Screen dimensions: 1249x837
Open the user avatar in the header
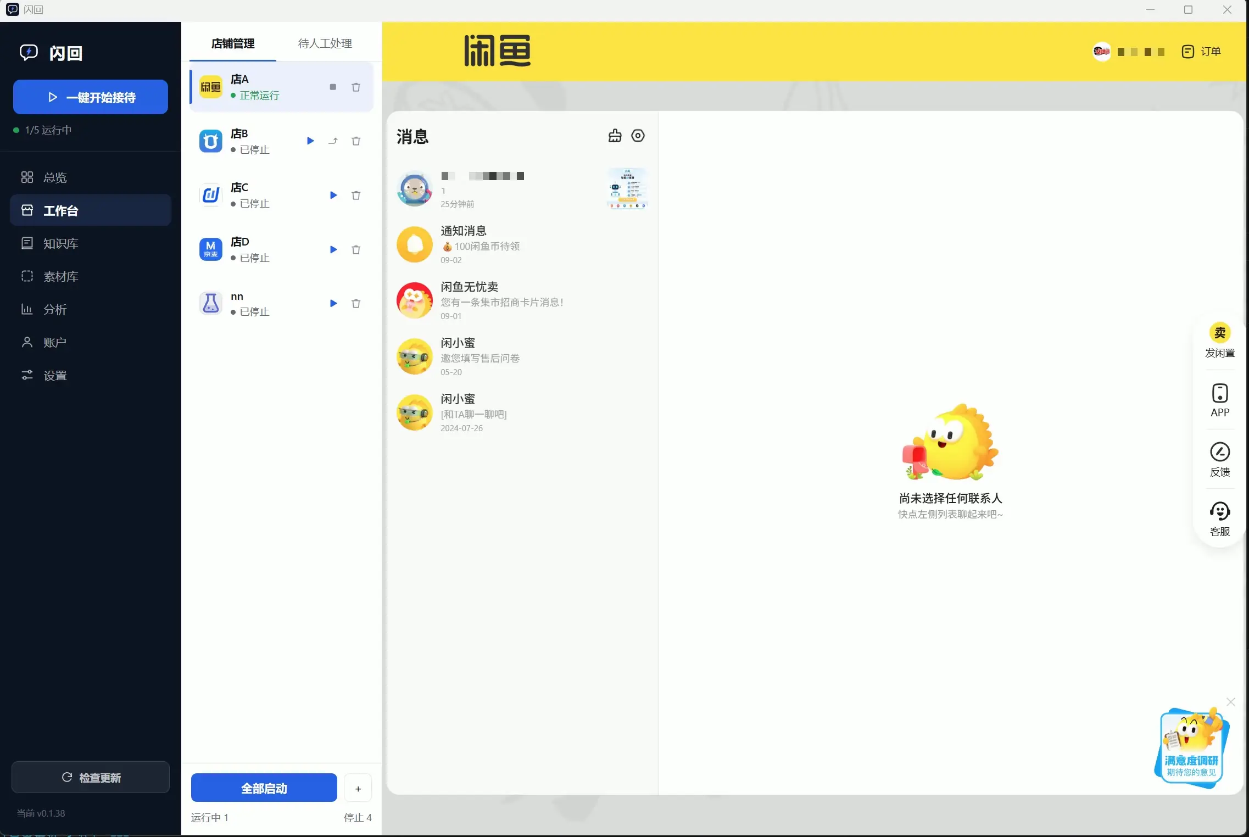[1102, 52]
